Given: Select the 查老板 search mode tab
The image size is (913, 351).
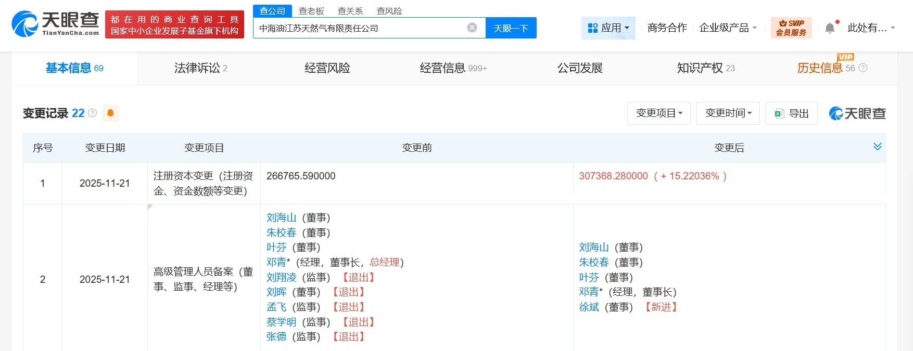Looking at the screenshot, I should click(311, 11).
